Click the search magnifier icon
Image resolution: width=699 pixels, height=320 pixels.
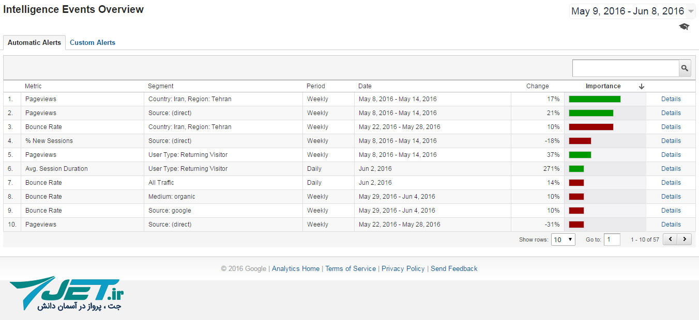click(x=685, y=68)
